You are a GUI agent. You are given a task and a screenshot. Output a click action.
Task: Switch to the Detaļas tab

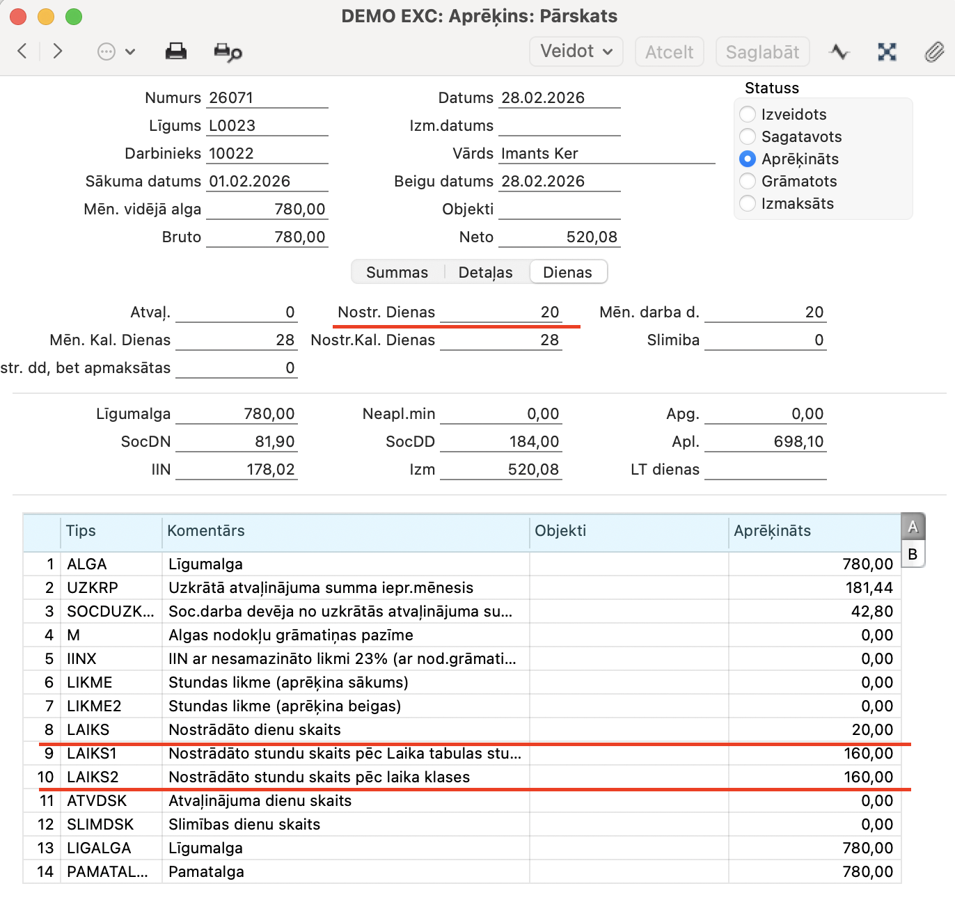pyautogui.click(x=485, y=272)
